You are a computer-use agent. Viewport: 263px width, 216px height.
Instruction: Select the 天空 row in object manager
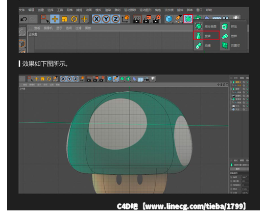(x=240, y=110)
